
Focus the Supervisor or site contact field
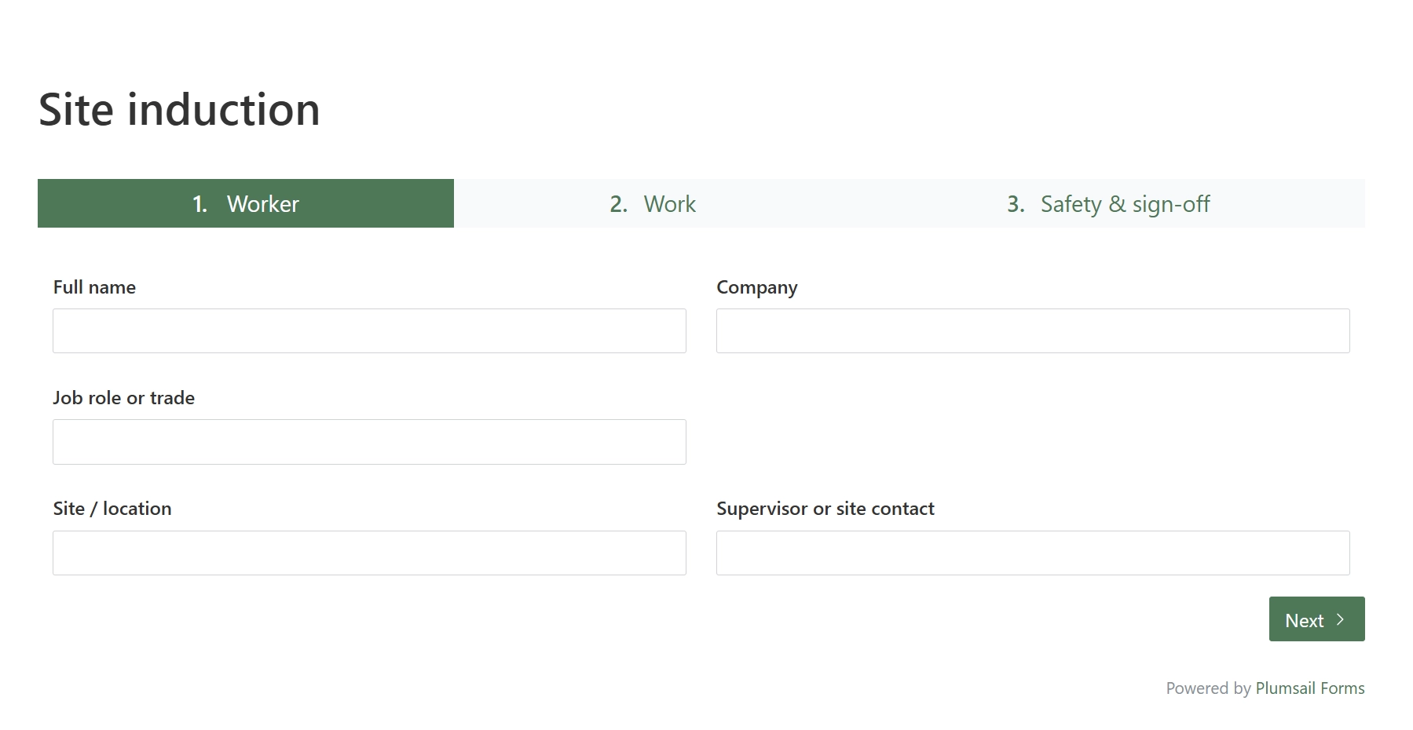coord(1033,553)
